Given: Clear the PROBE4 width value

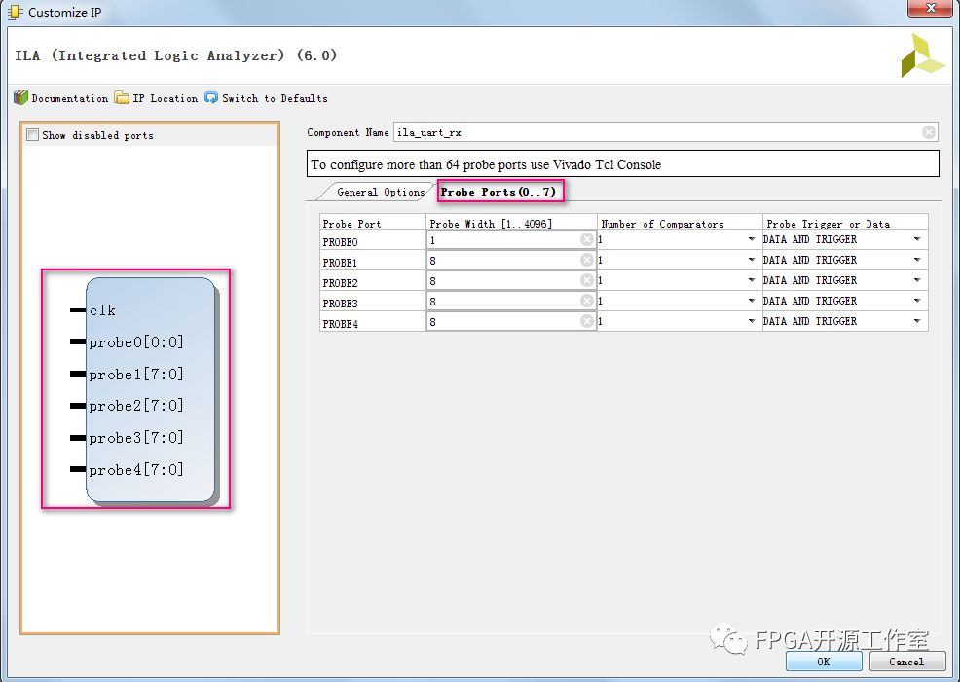Looking at the screenshot, I should click(x=586, y=321).
